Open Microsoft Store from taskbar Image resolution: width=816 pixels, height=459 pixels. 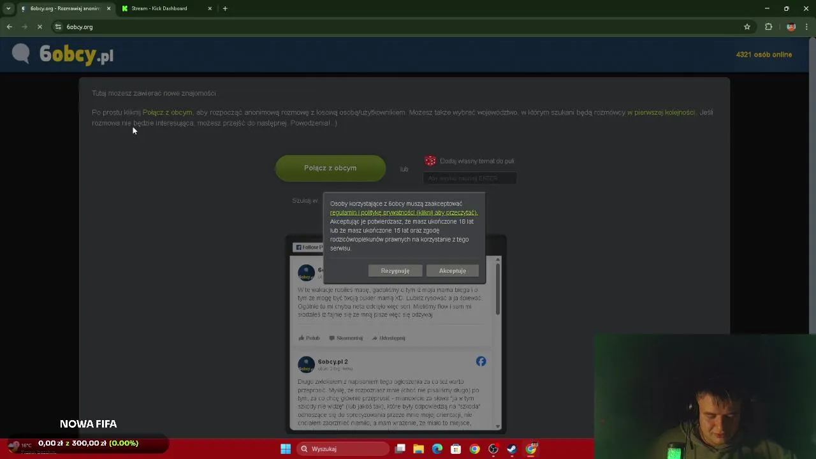point(456,449)
